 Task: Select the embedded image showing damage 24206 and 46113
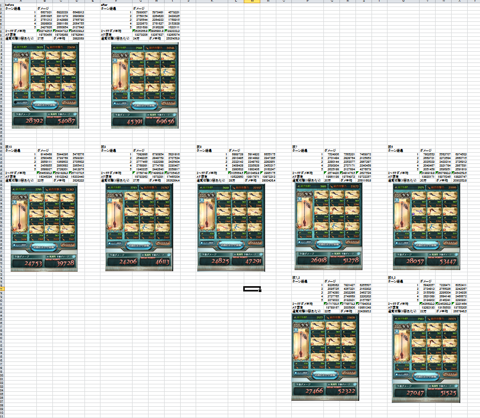point(140,227)
